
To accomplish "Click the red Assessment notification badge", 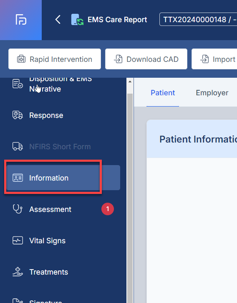I will coord(108,209).
